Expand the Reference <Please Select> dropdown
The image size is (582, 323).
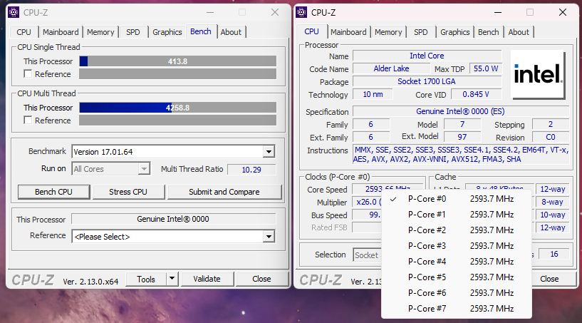[269, 237]
